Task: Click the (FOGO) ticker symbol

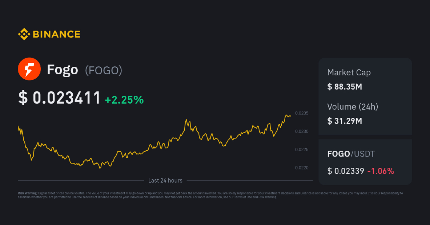Action: pos(104,71)
